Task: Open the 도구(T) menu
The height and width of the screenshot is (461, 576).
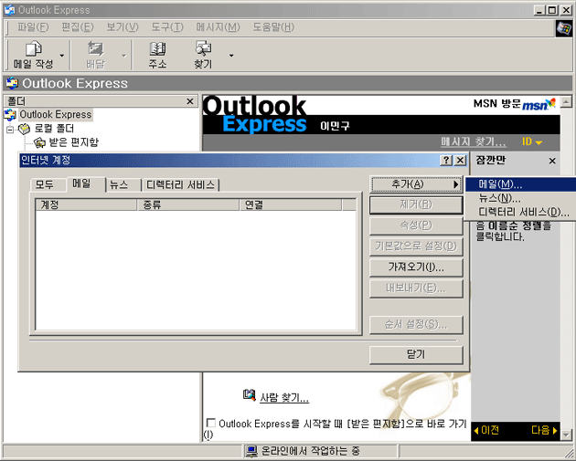Action: 167,27
